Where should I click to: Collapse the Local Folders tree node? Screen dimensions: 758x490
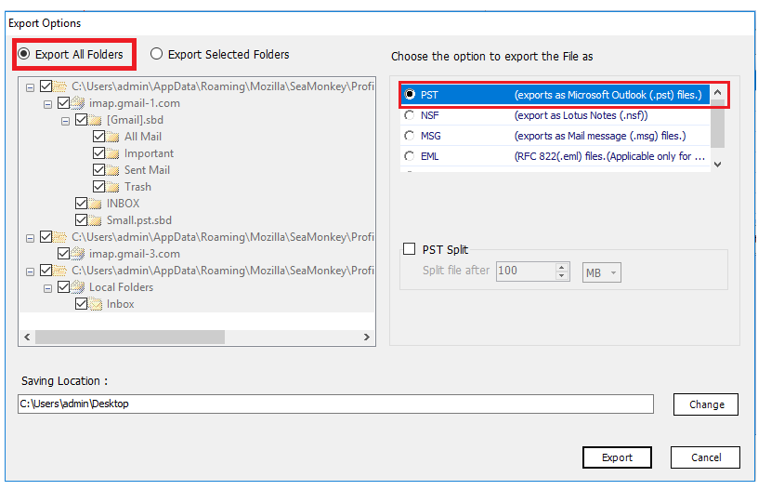tap(47, 288)
